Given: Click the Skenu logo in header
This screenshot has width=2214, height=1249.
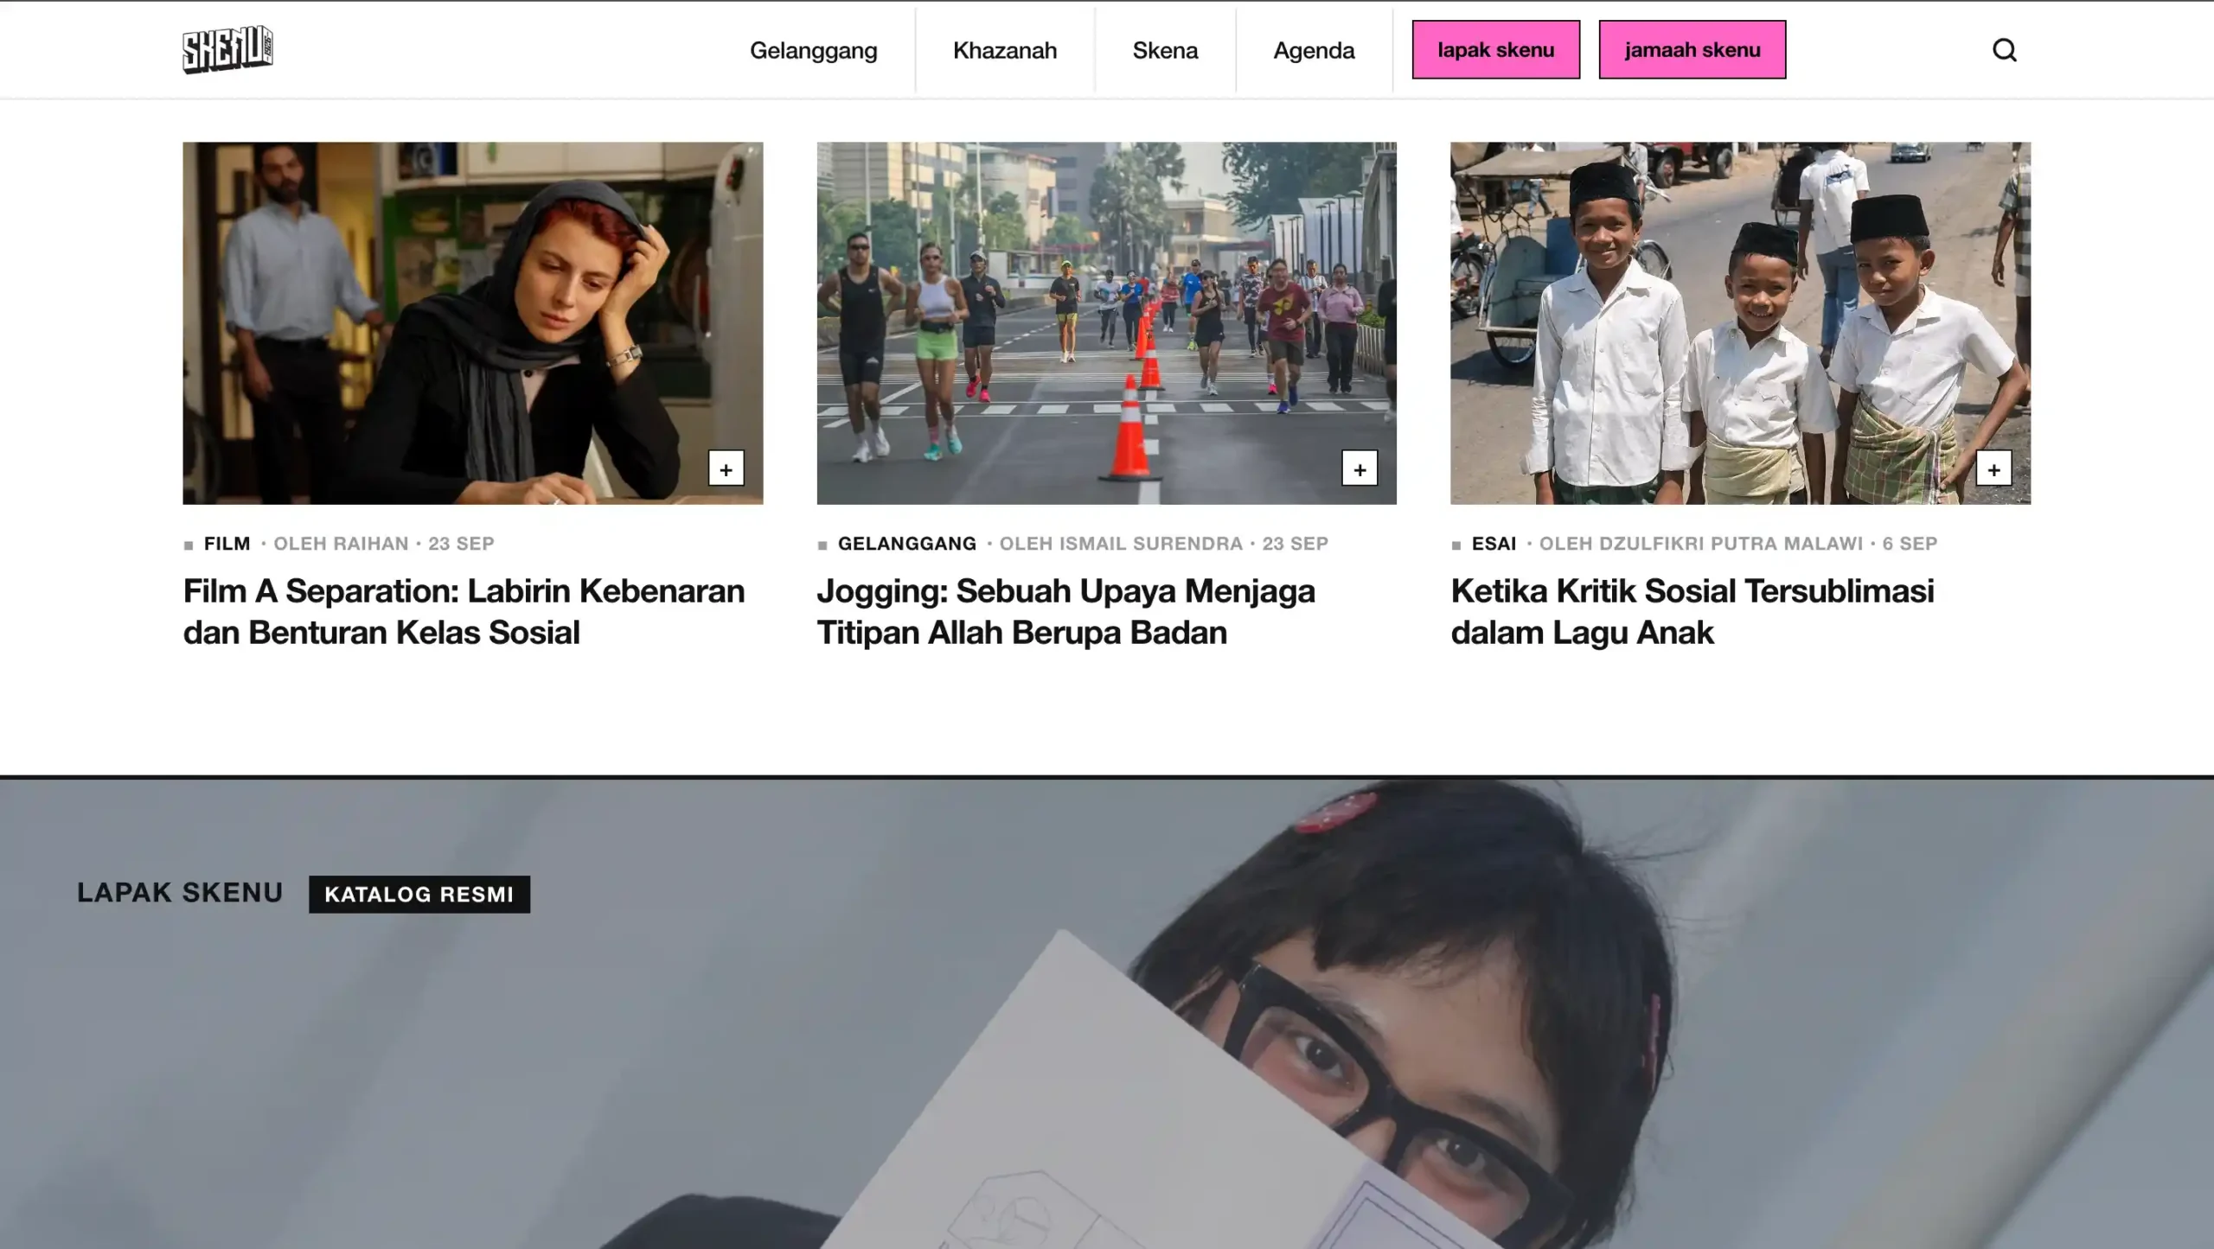Looking at the screenshot, I should coord(227,49).
